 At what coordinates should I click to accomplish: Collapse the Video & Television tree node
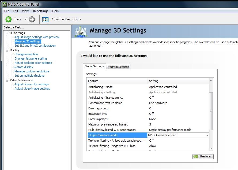tap(7, 80)
